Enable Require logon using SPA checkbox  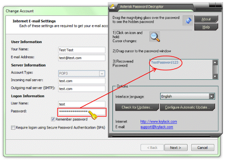[x=13, y=127]
